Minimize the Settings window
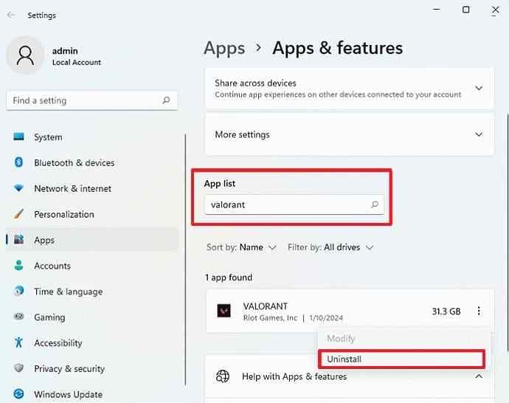Screen dimensions: 509x403 point(437,10)
